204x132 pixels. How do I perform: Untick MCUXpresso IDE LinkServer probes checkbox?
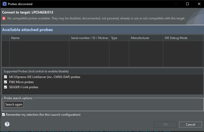coord(6,77)
